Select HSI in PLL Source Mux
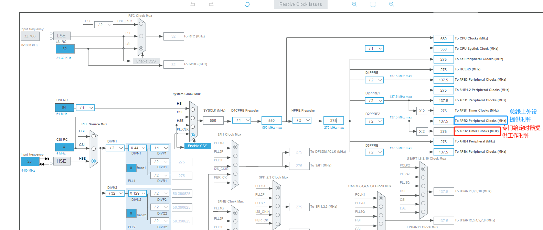 click(x=93, y=136)
